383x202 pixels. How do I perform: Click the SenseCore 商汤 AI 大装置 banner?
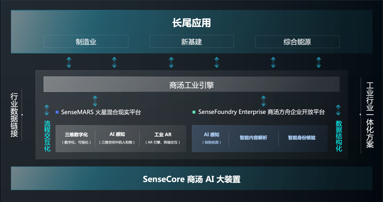click(191, 178)
